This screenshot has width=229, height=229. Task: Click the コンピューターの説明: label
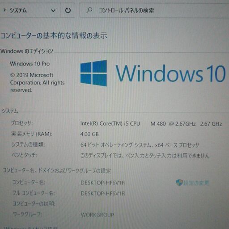tap(34, 204)
